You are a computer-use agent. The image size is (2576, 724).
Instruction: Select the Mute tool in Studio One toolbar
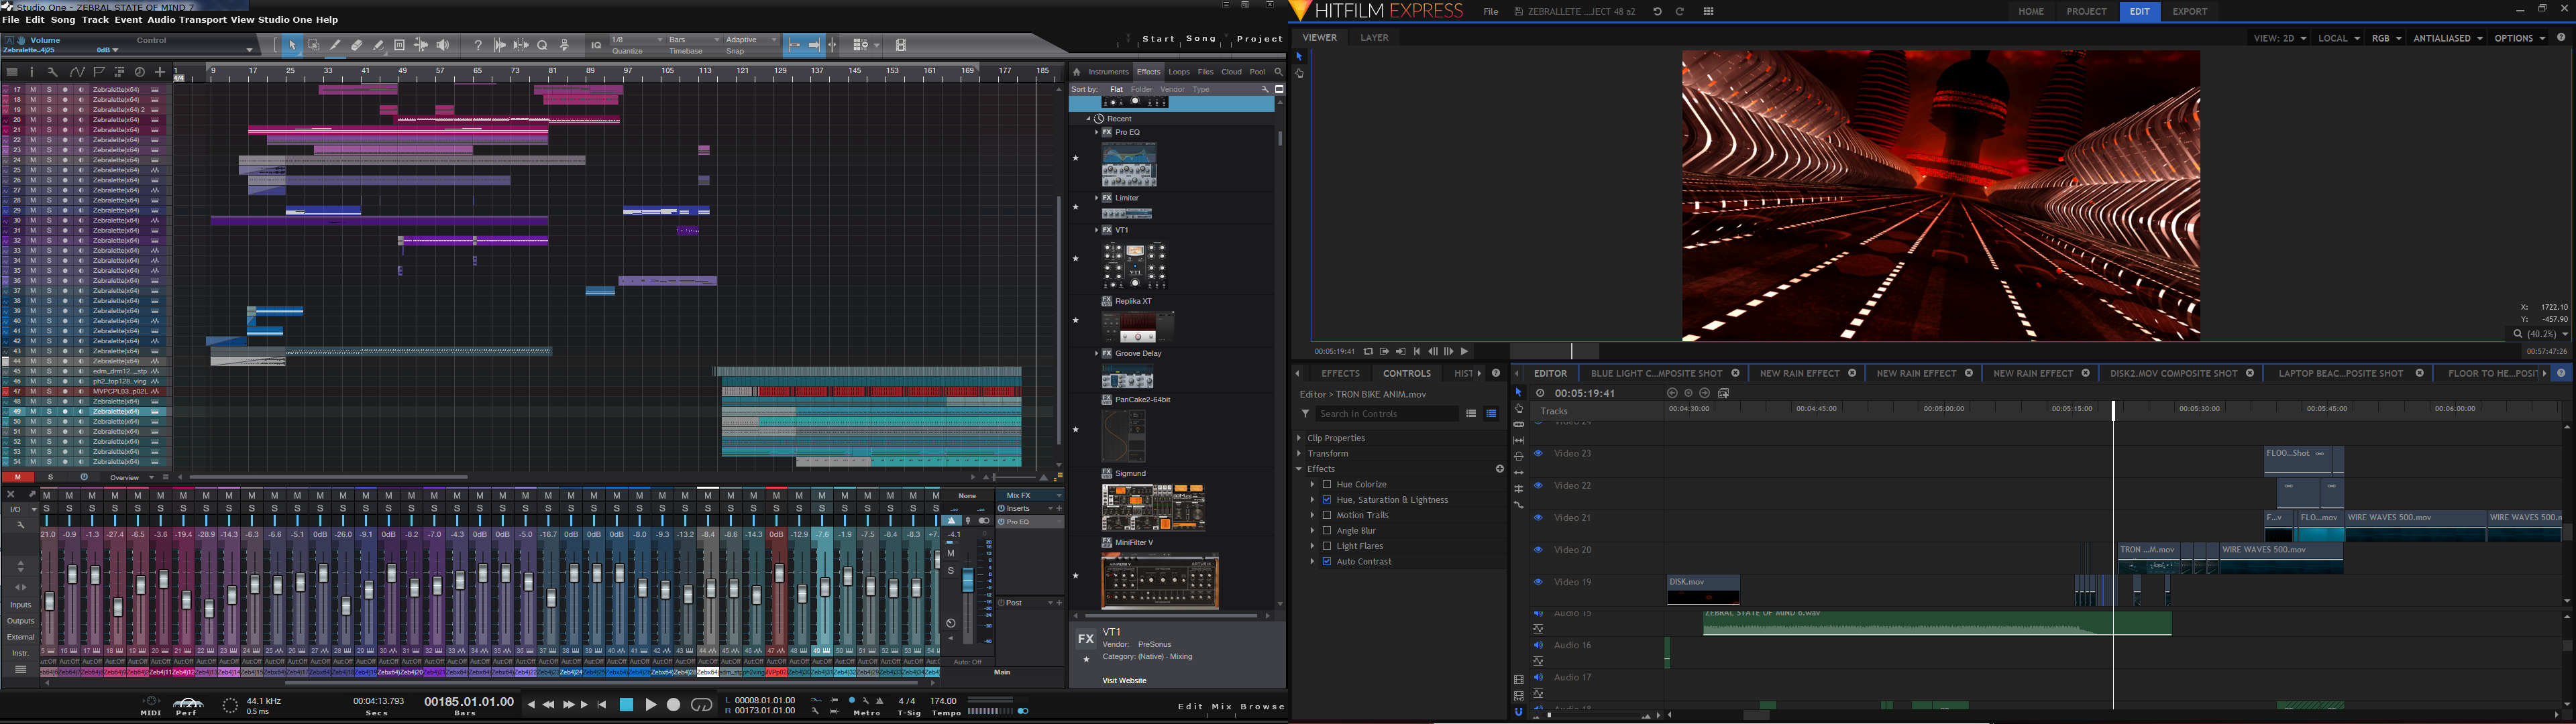click(x=400, y=45)
